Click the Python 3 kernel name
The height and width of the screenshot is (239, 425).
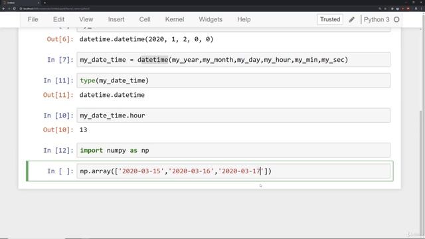tap(377, 19)
